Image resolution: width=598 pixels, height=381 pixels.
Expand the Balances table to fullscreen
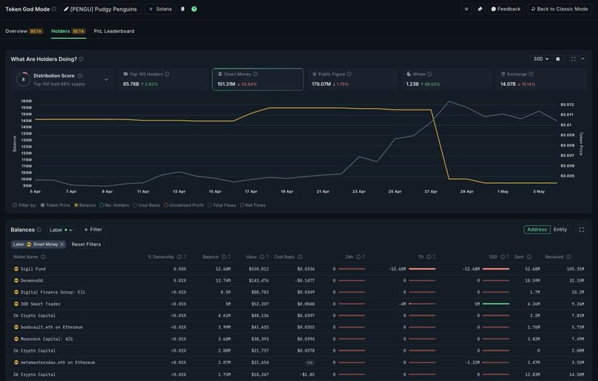click(x=581, y=230)
